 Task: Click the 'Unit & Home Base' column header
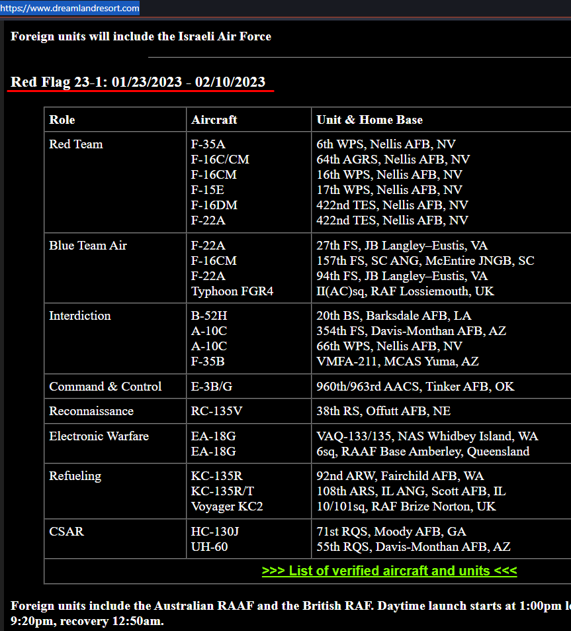(370, 120)
